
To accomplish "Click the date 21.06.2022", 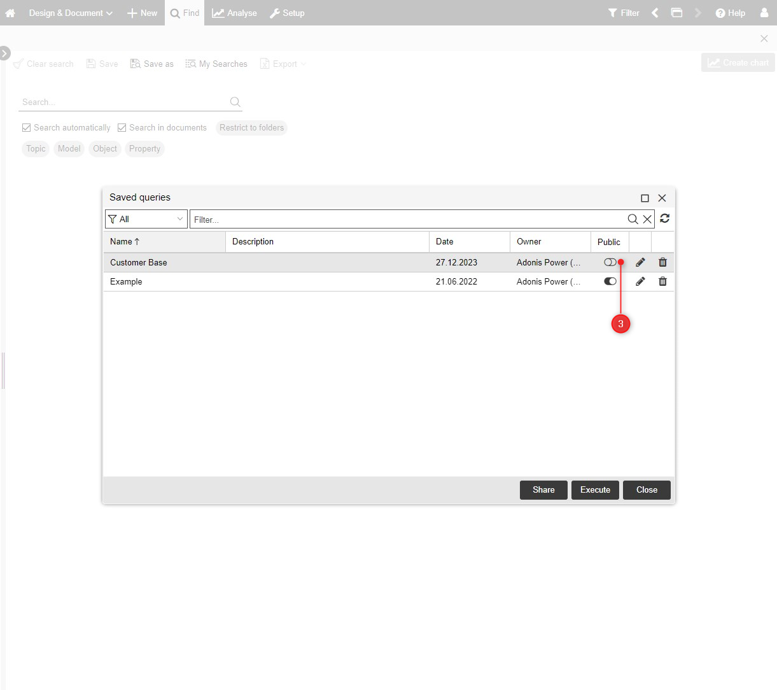I will tap(456, 281).
